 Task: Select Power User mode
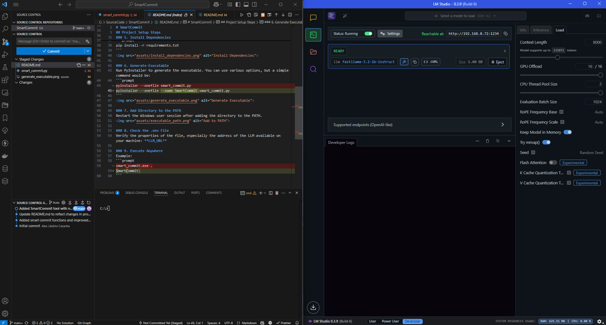(390, 321)
